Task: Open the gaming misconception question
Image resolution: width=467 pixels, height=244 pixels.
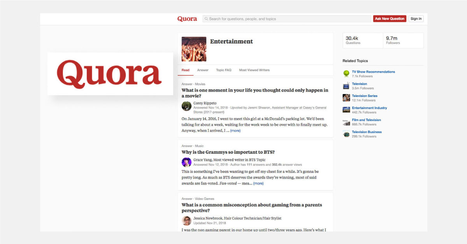Action: (252, 207)
